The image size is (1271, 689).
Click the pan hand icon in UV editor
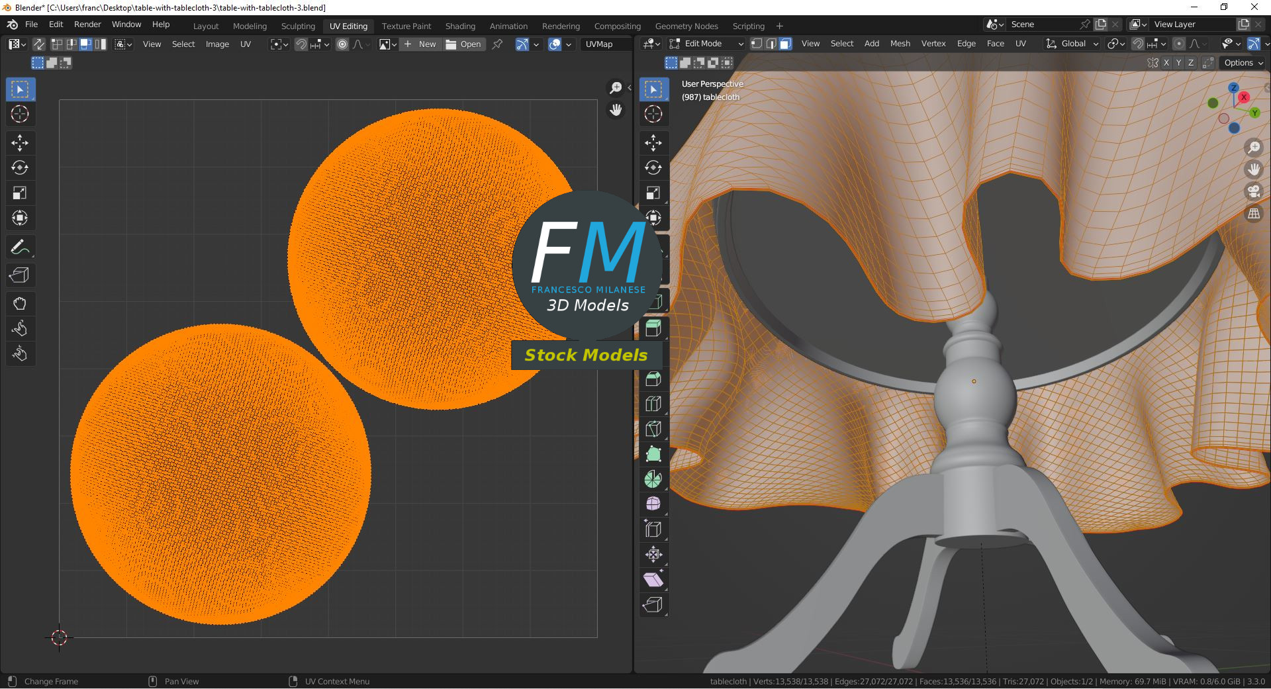pos(616,110)
